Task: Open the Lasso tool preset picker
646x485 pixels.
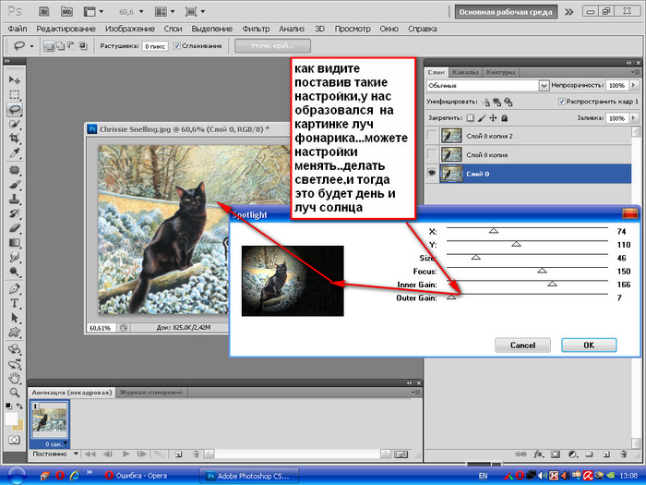Action: click(31, 46)
